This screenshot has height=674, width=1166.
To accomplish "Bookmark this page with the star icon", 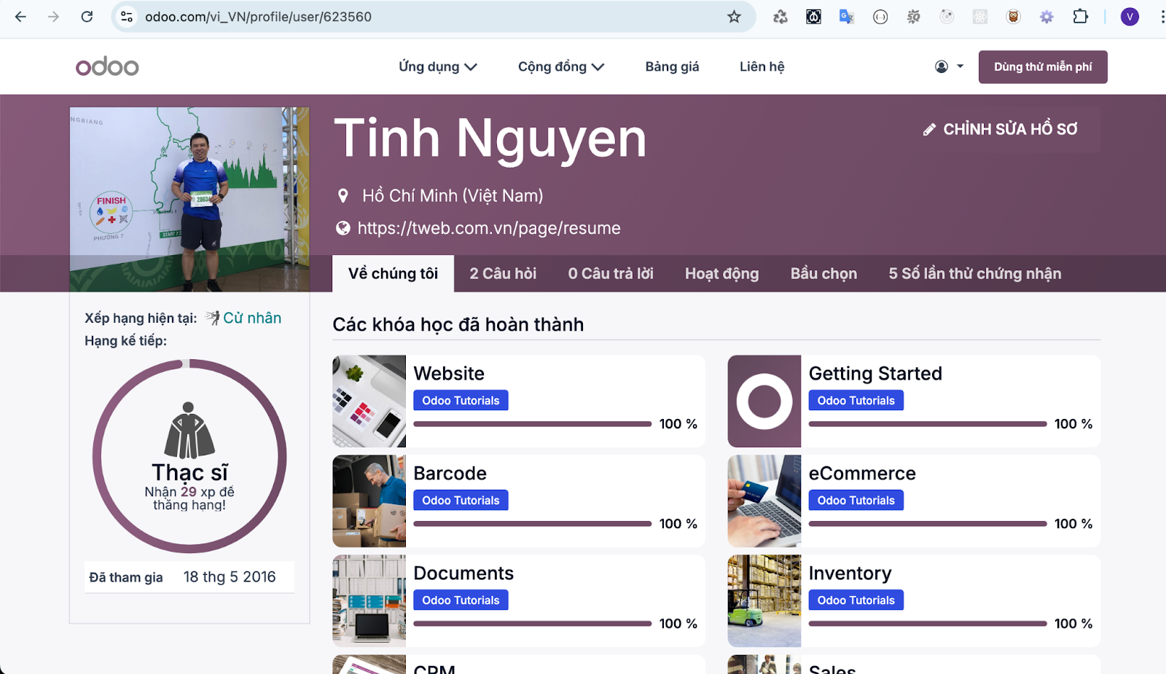I will click(x=734, y=16).
